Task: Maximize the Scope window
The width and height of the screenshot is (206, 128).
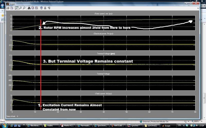Action: tap(191, 3)
